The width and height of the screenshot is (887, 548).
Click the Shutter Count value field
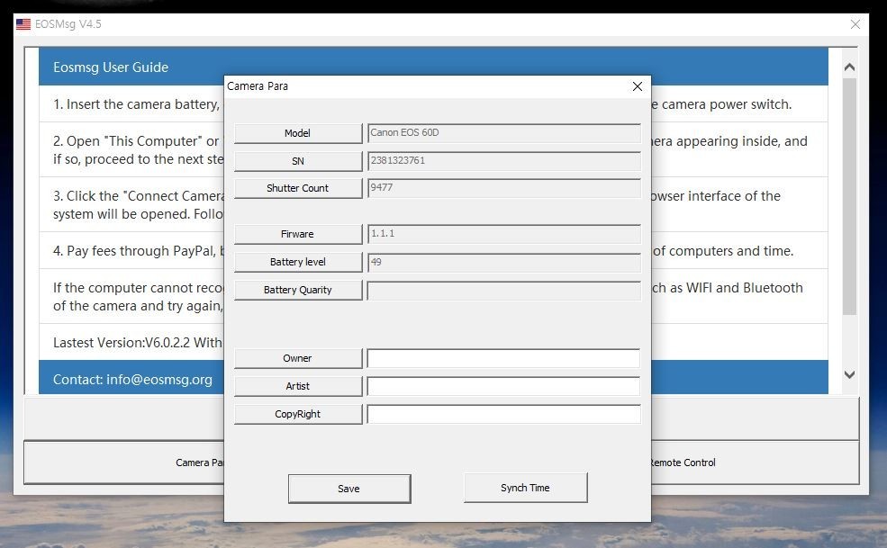pos(503,188)
